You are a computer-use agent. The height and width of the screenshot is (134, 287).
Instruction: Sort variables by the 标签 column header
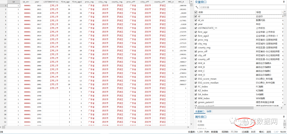pyautogui.click(x=268, y=12)
